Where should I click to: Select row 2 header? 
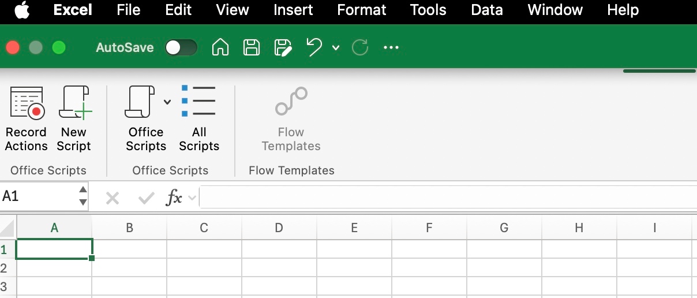click(8, 268)
